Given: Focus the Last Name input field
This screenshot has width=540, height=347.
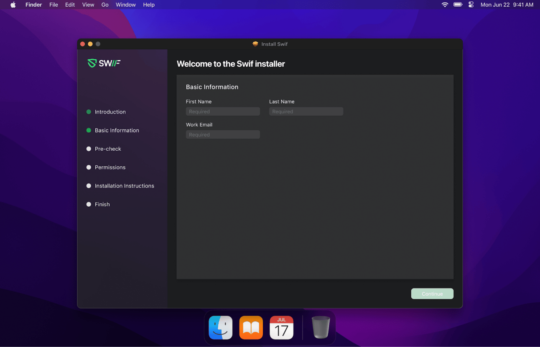Looking at the screenshot, I should click(x=306, y=111).
